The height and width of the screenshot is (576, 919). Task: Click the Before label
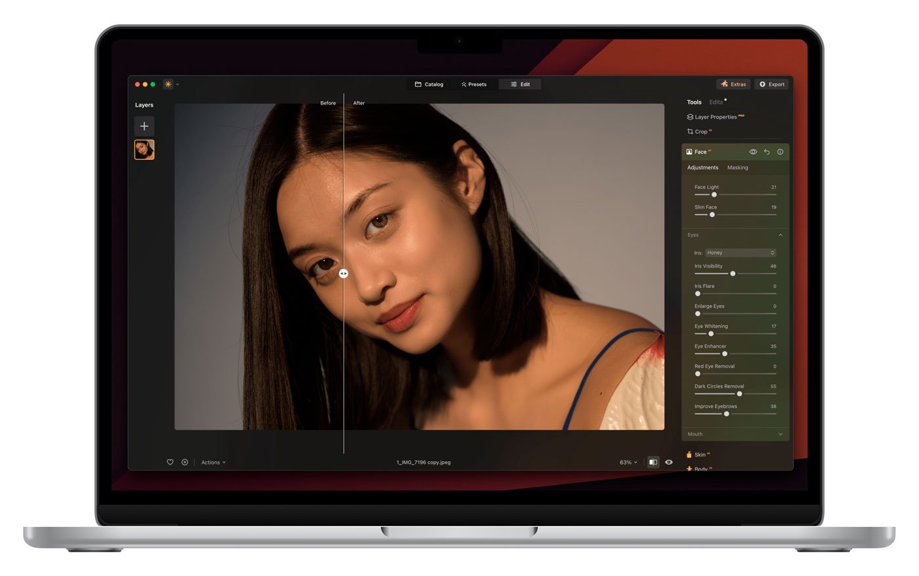[x=328, y=103]
